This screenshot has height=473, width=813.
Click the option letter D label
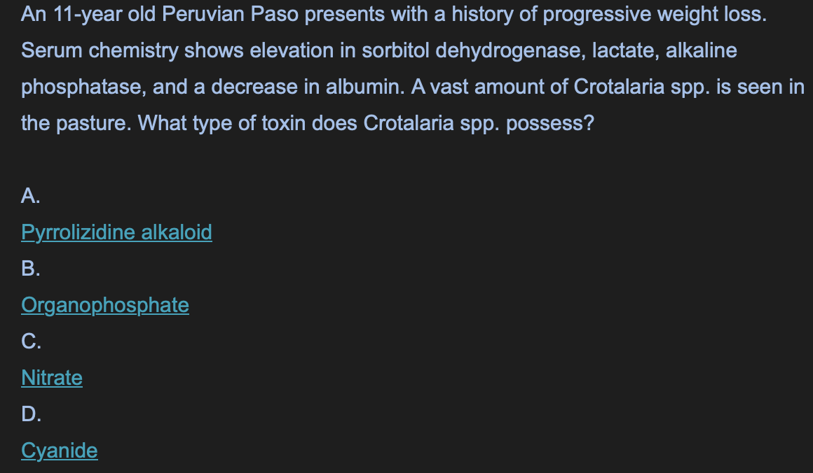31,414
